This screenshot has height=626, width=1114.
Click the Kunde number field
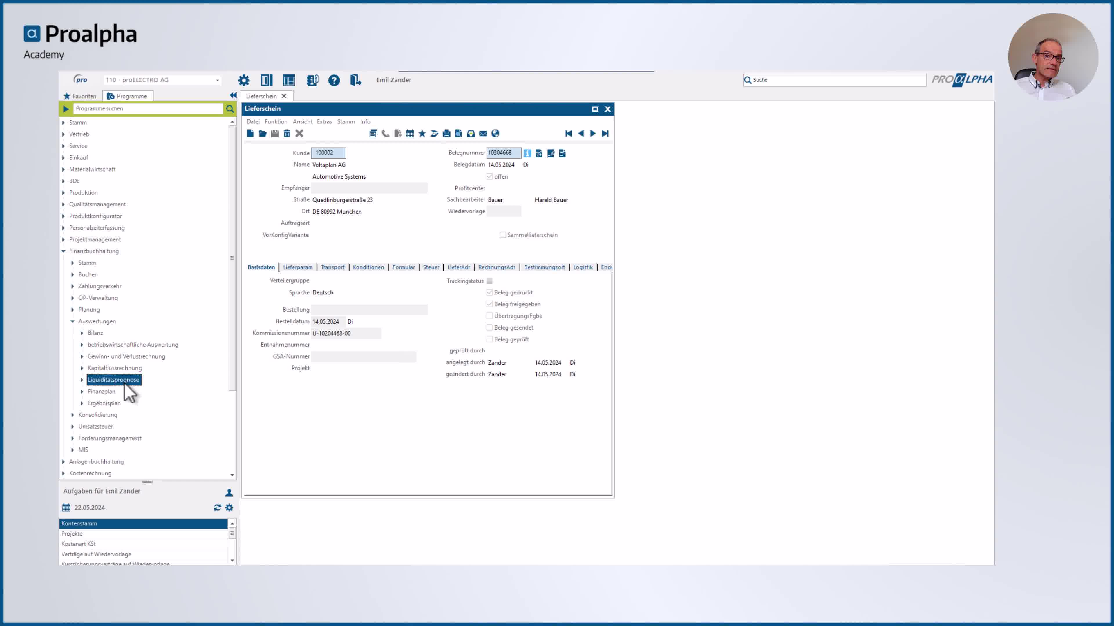coord(329,153)
